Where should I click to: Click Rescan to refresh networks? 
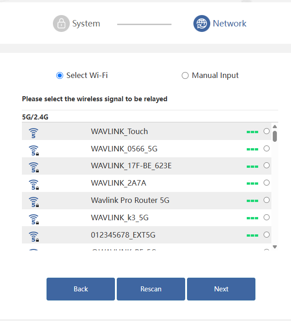[x=151, y=289]
